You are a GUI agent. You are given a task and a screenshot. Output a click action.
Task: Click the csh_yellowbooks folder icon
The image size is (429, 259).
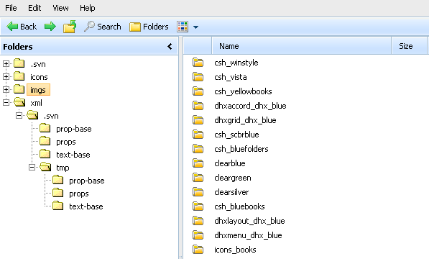click(198, 91)
